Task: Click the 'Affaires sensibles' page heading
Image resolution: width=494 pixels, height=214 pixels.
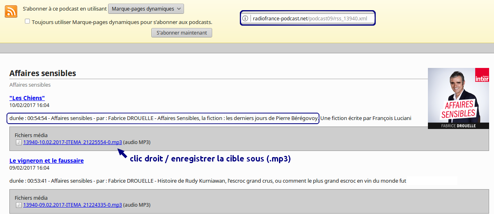Action: pyautogui.click(x=43, y=74)
